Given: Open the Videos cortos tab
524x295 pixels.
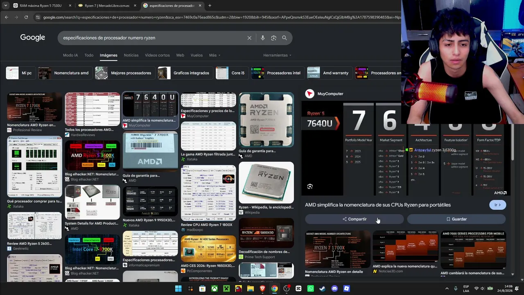Looking at the screenshot, I should click(x=157, y=55).
